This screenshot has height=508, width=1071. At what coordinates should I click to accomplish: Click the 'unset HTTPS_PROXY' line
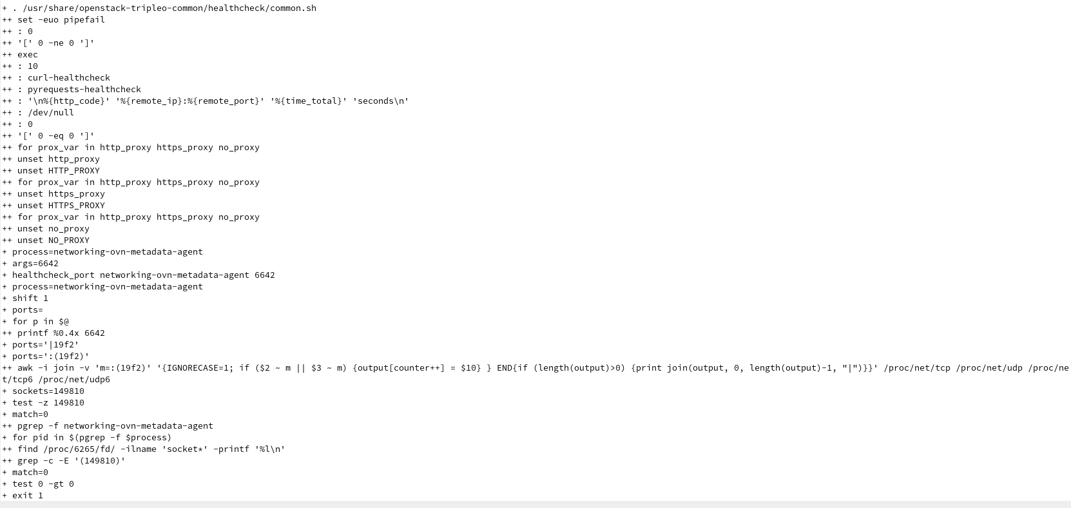(61, 206)
